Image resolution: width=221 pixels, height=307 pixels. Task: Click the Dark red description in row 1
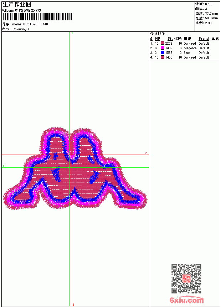coord(190,44)
